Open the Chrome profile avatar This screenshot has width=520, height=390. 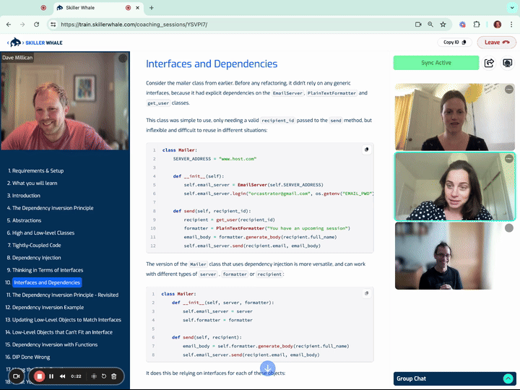tap(497, 25)
